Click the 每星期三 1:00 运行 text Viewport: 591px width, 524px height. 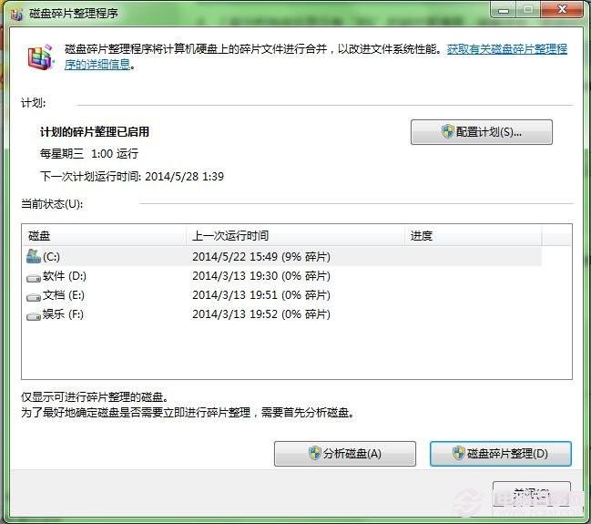[89, 153]
